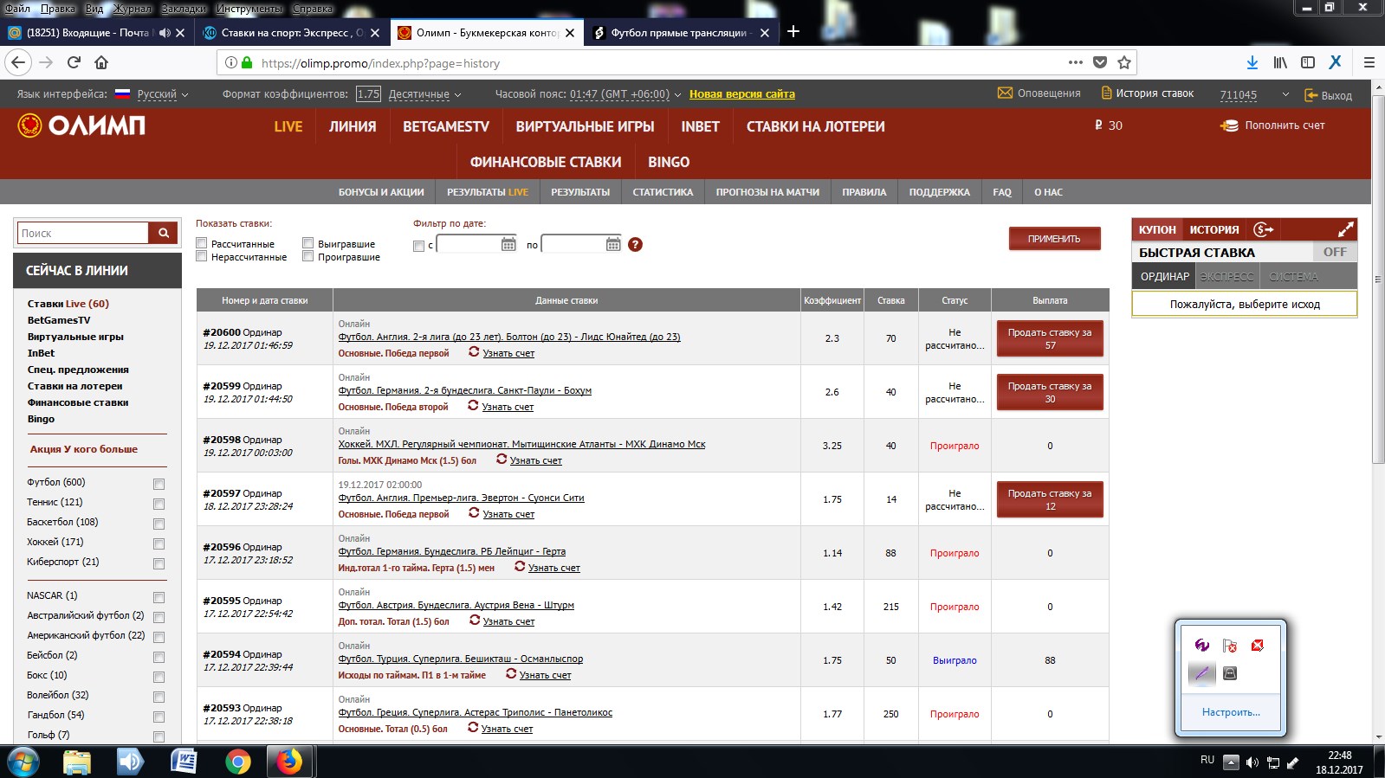Open Firefox downloads arrow icon

(x=1252, y=62)
